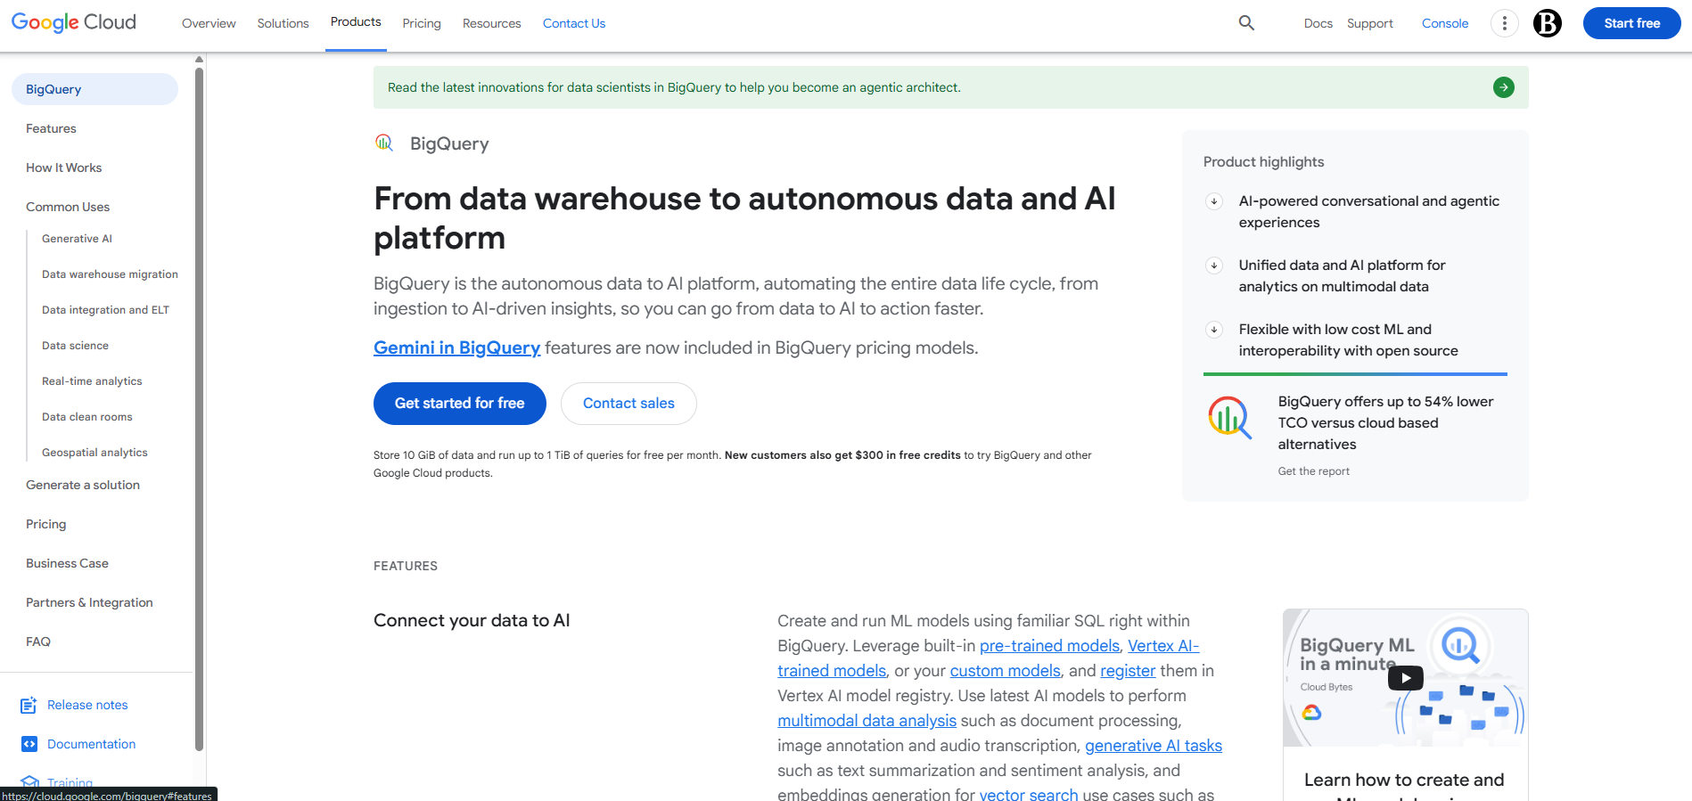Open the Pricing top navigation item
The image size is (1692, 801).
click(421, 23)
